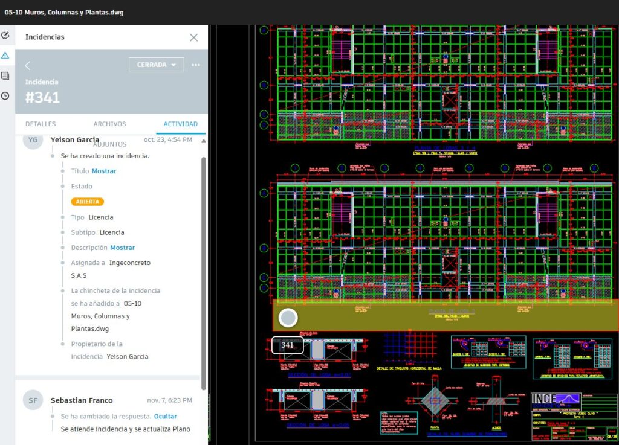
Task: Hide the changed response text
Action: (165, 417)
